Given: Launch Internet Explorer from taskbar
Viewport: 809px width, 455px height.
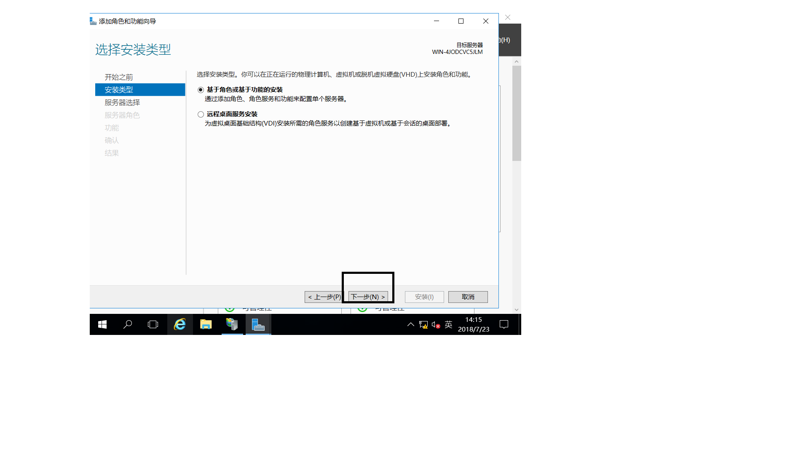Looking at the screenshot, I should (x=180, y=324).
